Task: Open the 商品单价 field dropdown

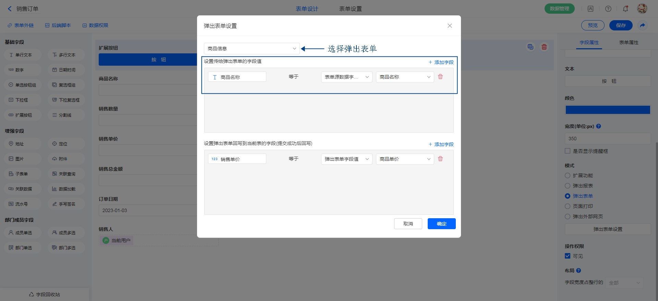Action: [x=405, y=159]
